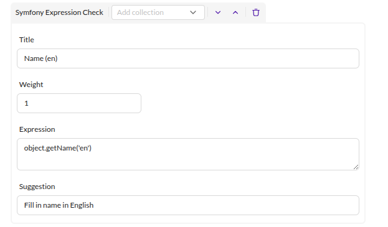Click the Title label
This screenshot has height=227, width=388.
click(x=27, y=40)
